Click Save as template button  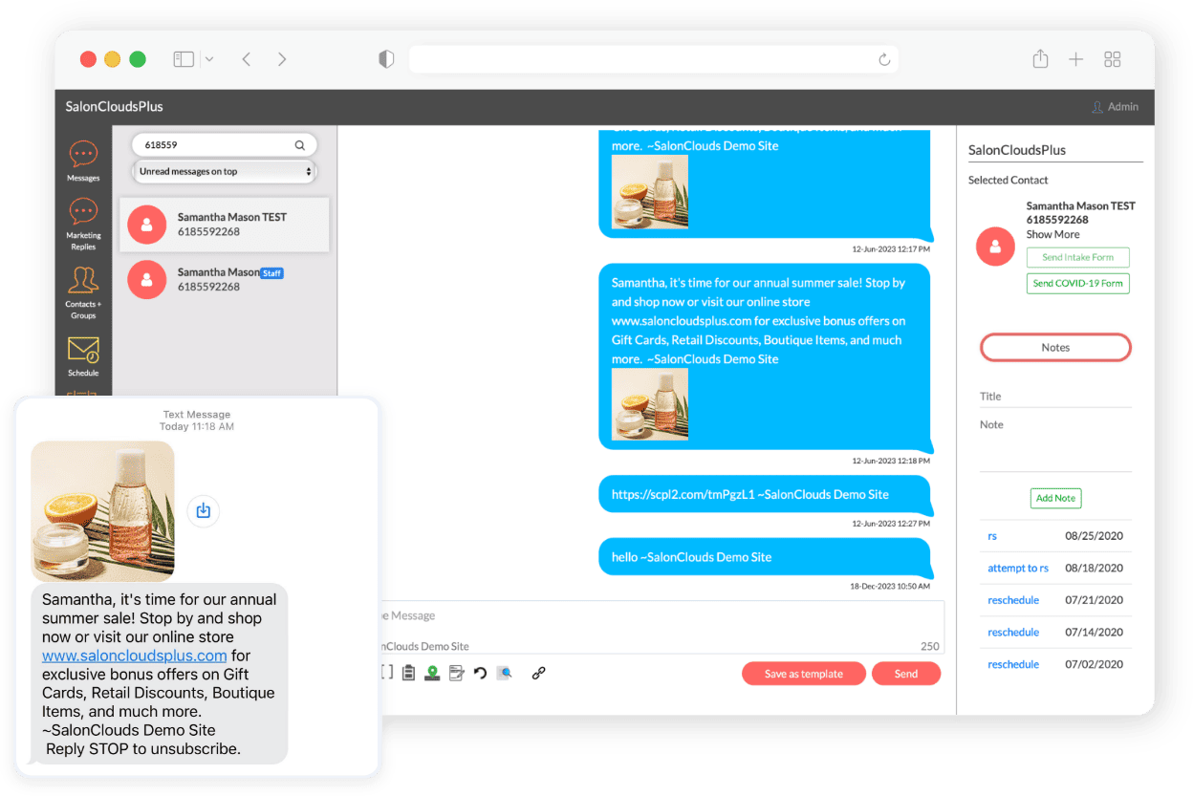point(803,674)
